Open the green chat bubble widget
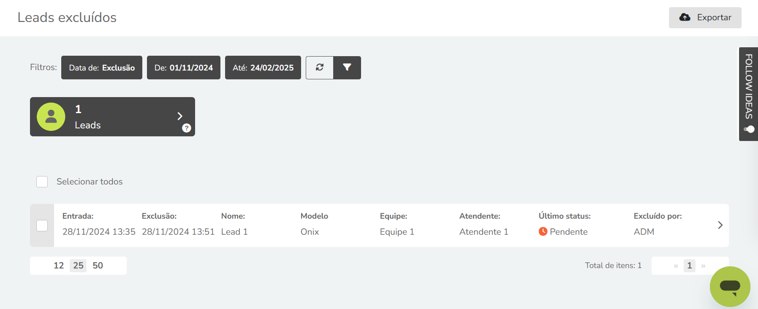758x309 pixels. click(730, 287)
